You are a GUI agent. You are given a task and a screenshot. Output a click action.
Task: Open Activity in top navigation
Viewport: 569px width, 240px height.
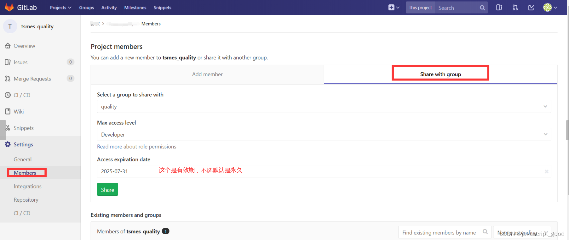(x=109, y=8)
